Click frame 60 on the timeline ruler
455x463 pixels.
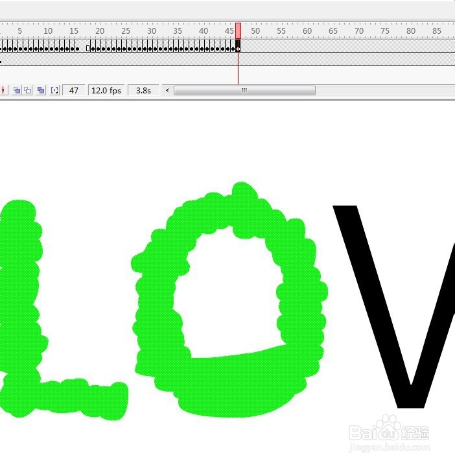(306, 30)
